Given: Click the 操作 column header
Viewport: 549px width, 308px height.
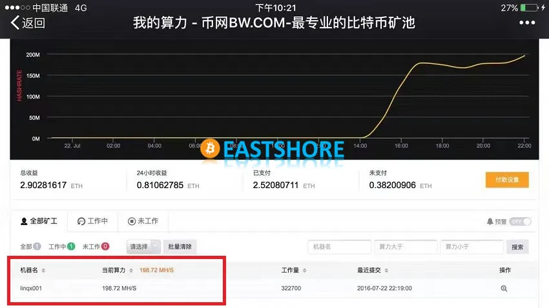Looking at the screenshot, I should (505, 270).
